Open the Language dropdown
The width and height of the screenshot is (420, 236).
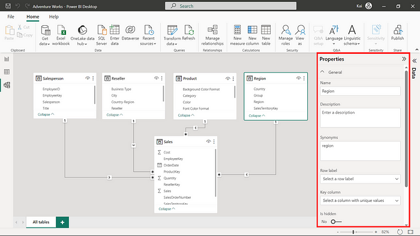(334, 35)
